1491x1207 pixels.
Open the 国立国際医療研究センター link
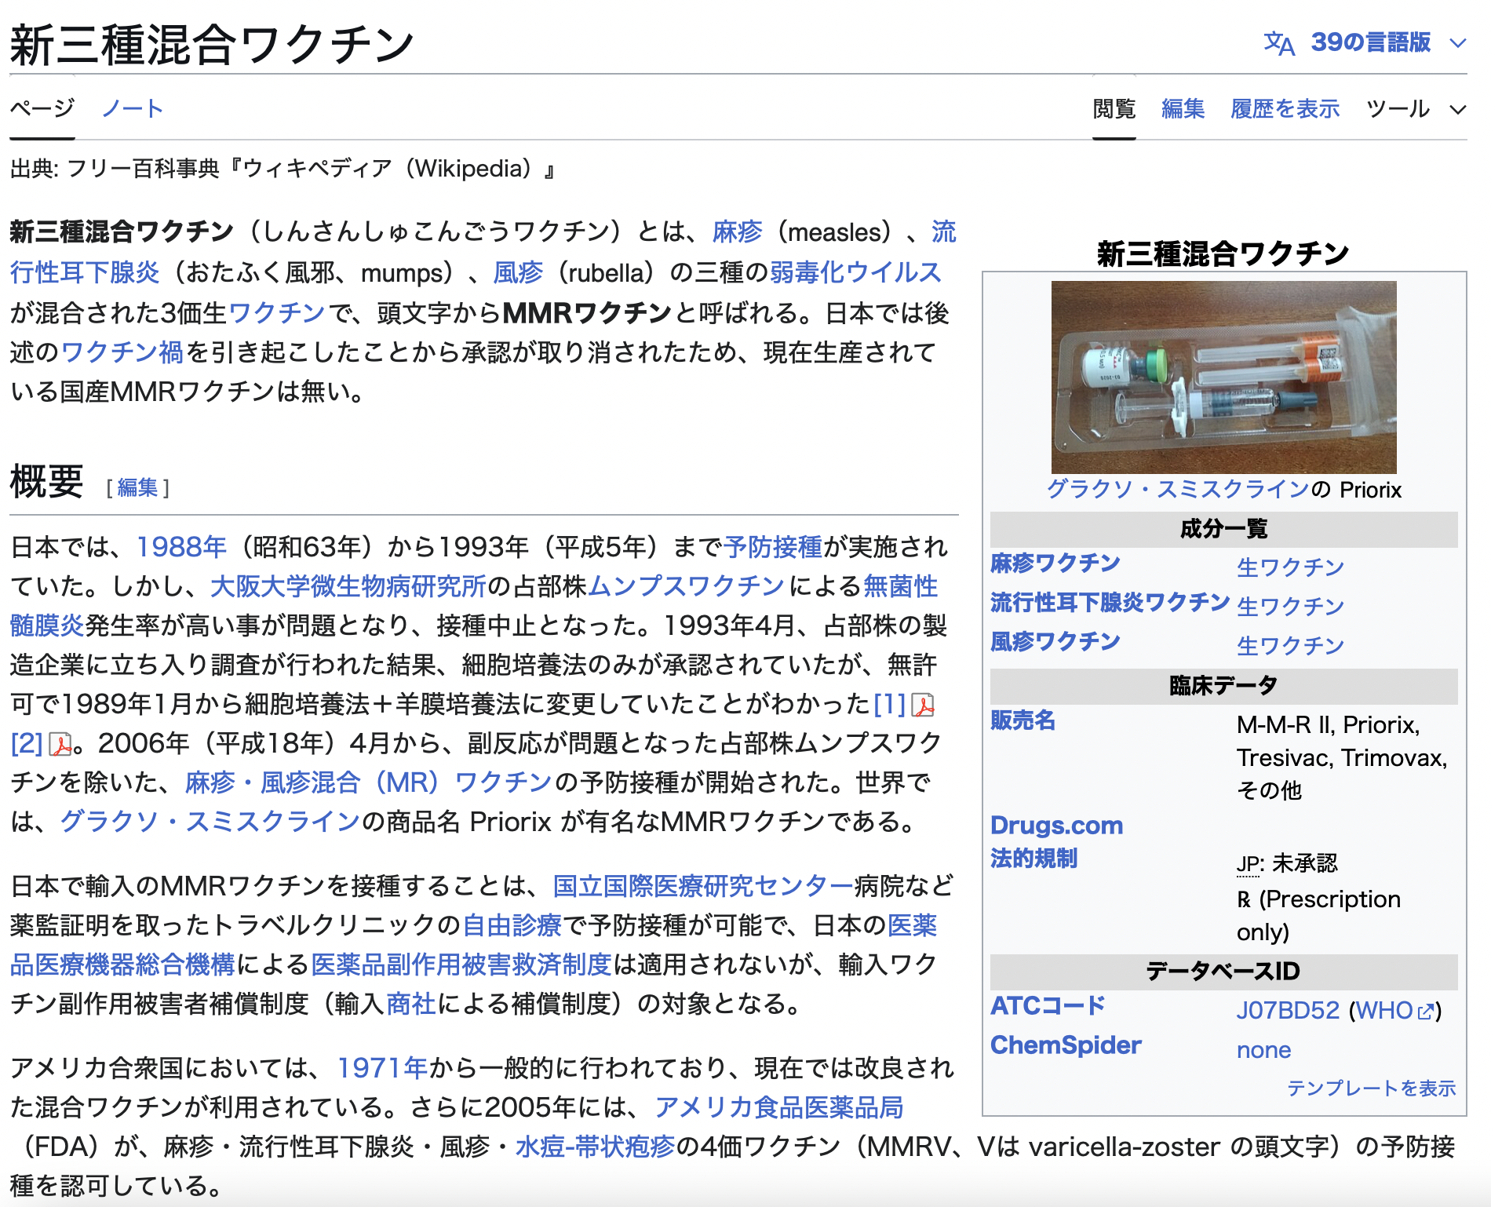click(703, 886)
